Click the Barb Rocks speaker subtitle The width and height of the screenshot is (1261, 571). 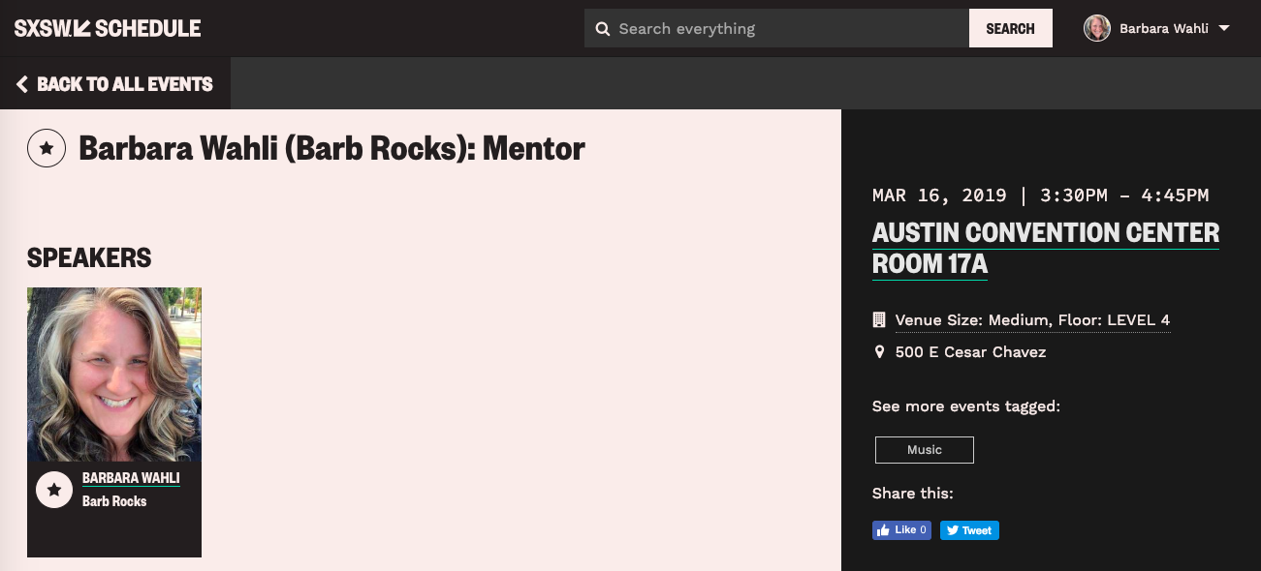tap(114, 501)
